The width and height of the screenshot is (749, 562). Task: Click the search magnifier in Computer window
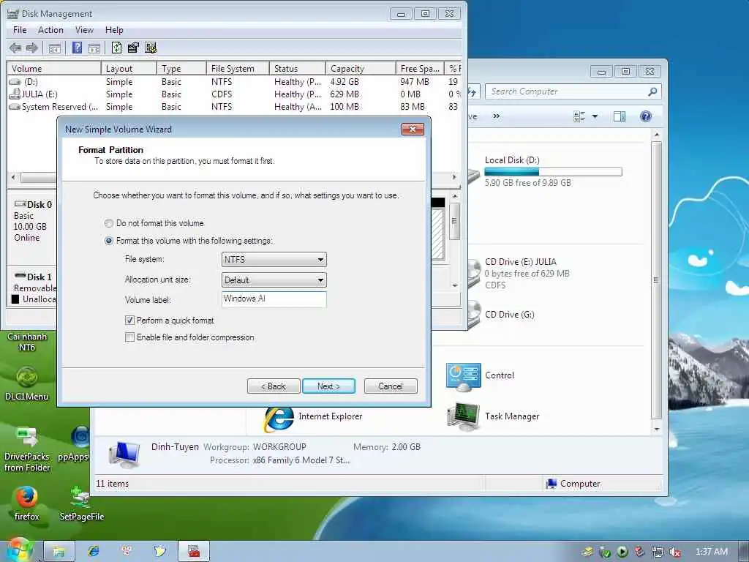[652, 91]
